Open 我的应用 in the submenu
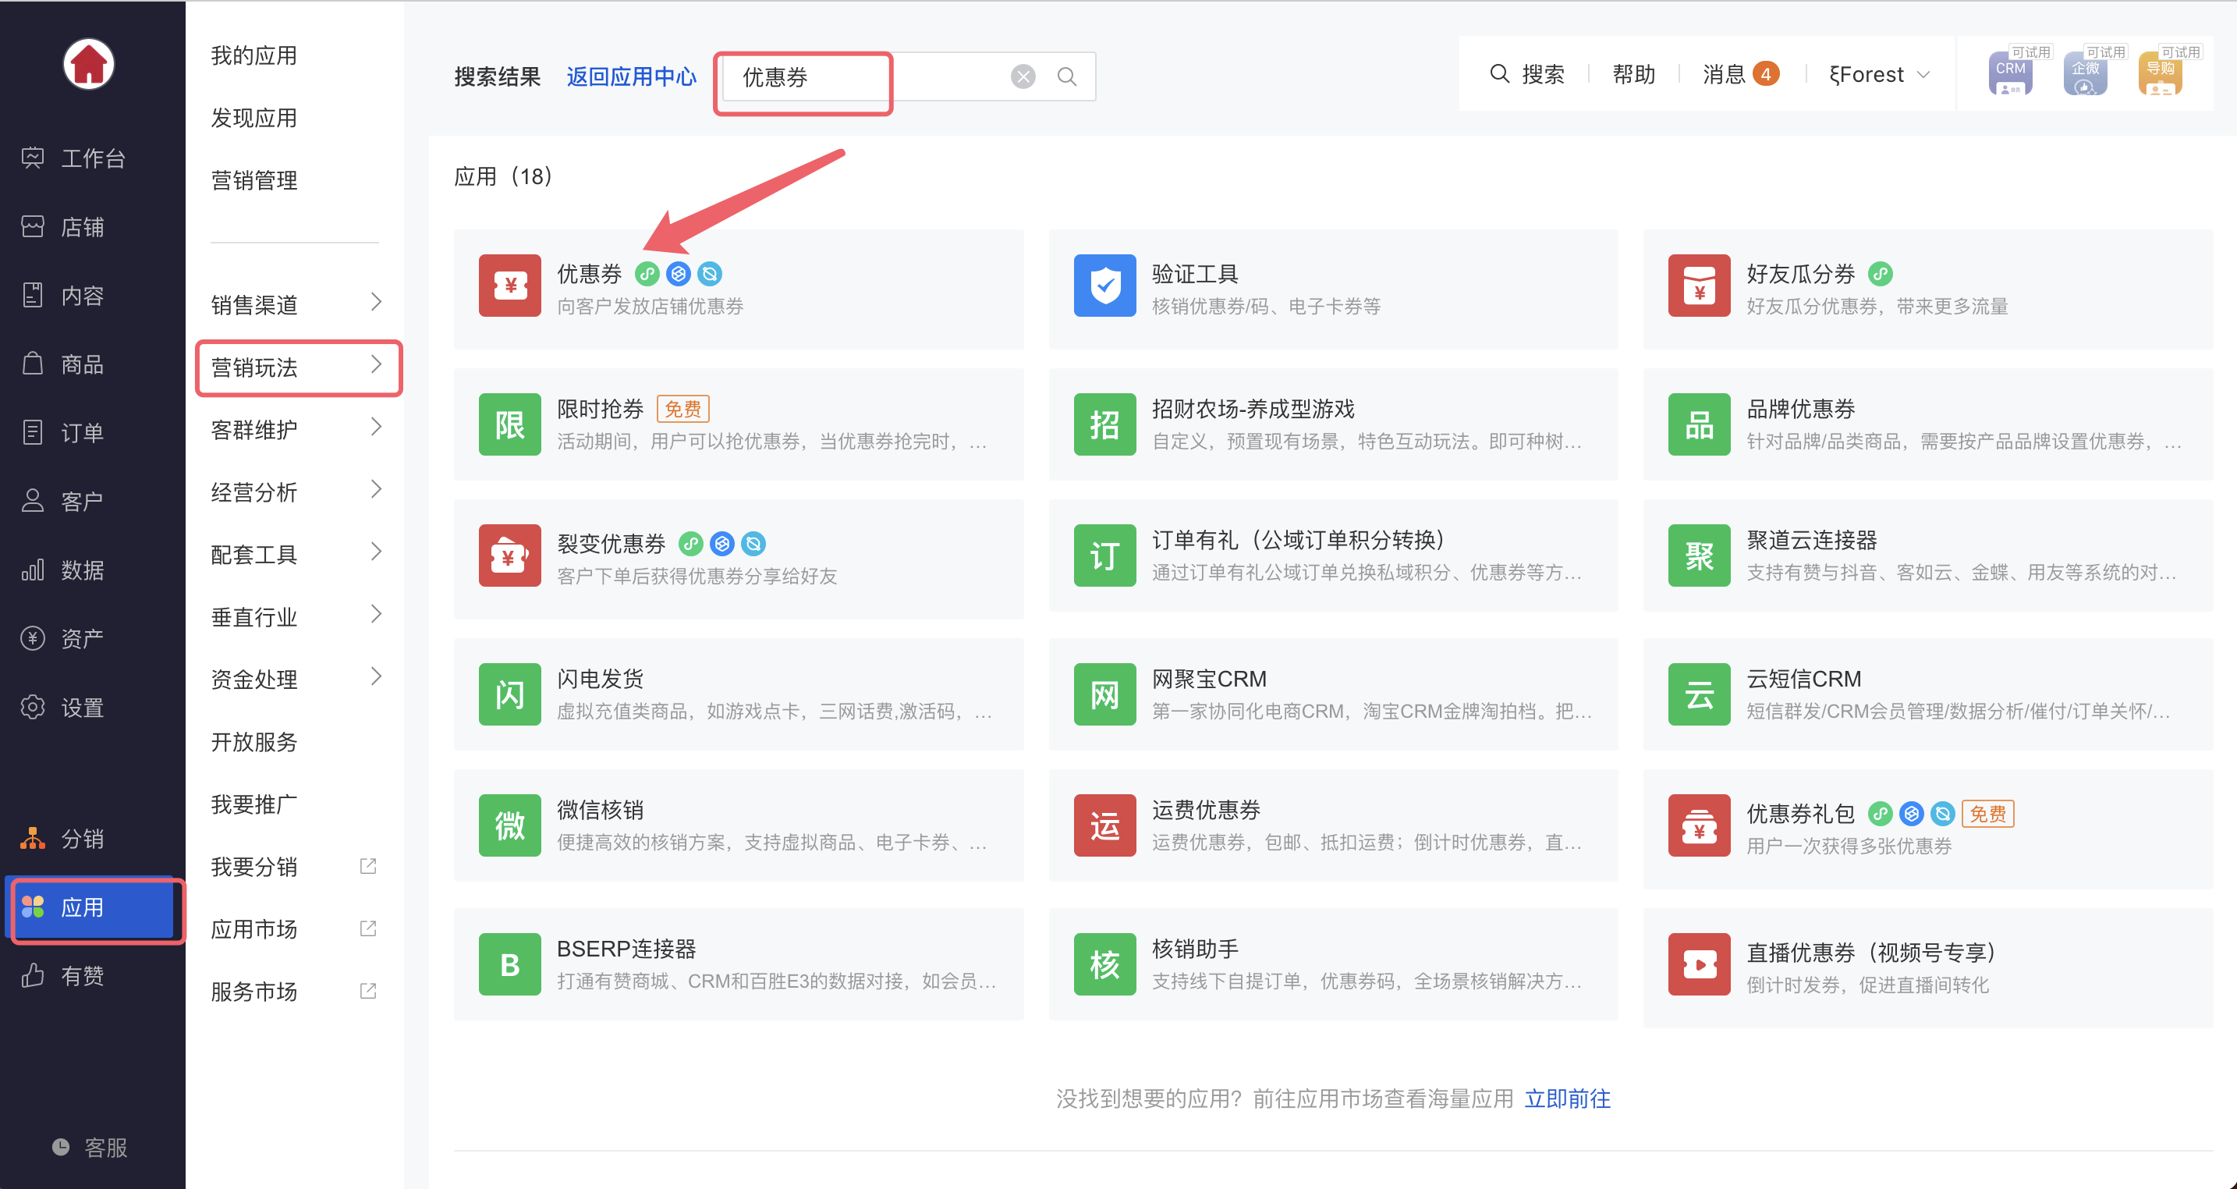This screenshot has height=1189, width=2237. point(253,55)
